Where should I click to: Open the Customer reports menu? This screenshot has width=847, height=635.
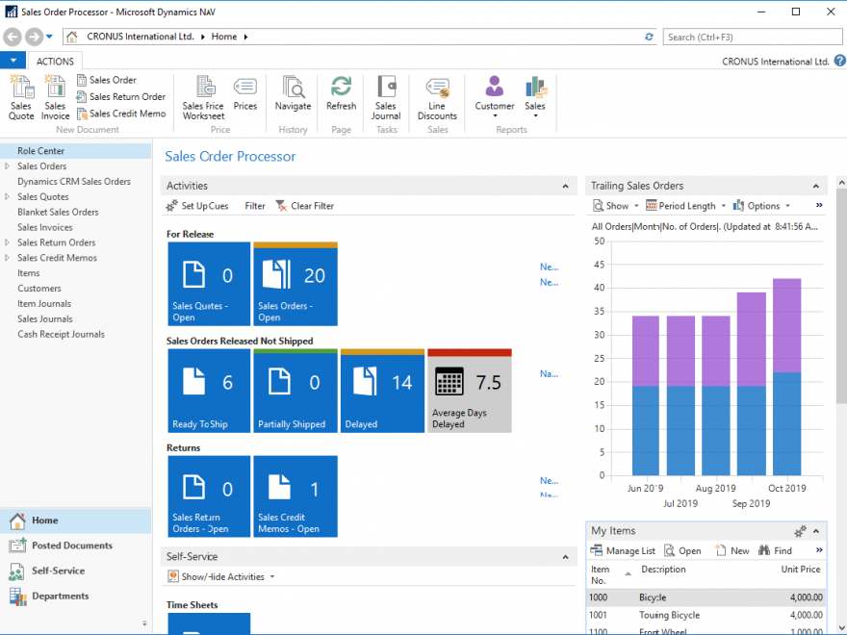coord(495,96)
